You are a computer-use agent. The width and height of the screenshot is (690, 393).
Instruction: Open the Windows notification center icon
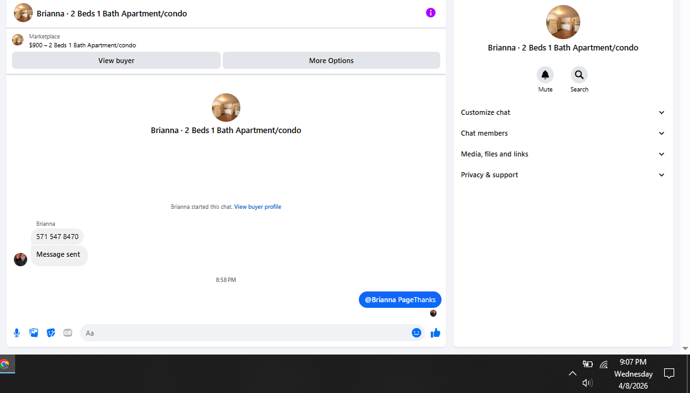669,373
